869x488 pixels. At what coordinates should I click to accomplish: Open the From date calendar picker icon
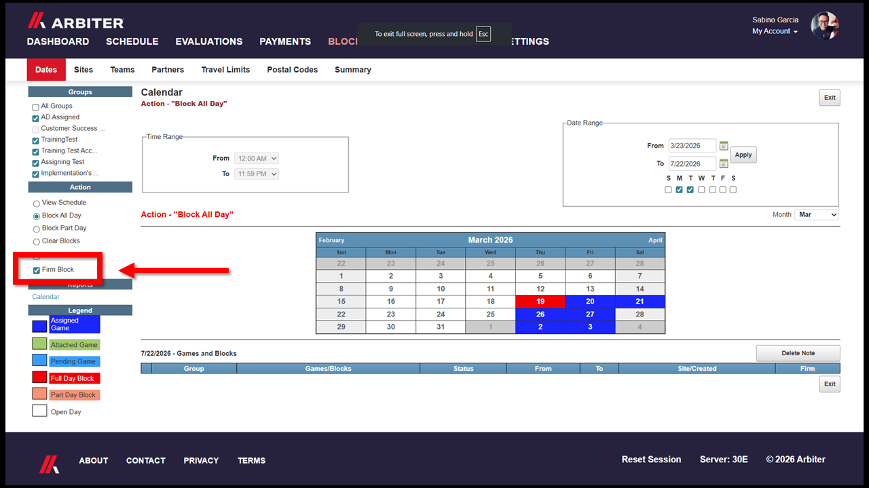pyautogui.click(x=724, y=146)
